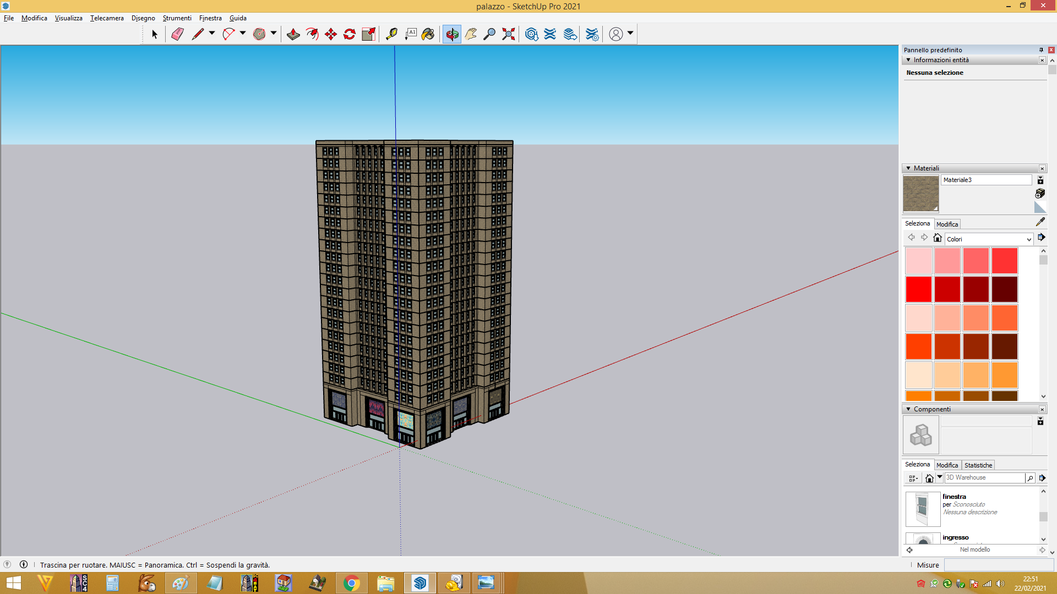Choose the Arc drawing tool
The image size is (1057, 594).
tap(228, 34)
